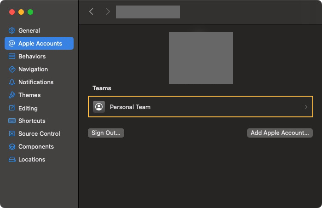Open the Locations label
The image size is (322, 208).
pyautogui.click(x=32, y=160)
